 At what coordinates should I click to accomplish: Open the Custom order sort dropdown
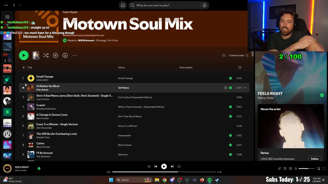coord(239,55)
